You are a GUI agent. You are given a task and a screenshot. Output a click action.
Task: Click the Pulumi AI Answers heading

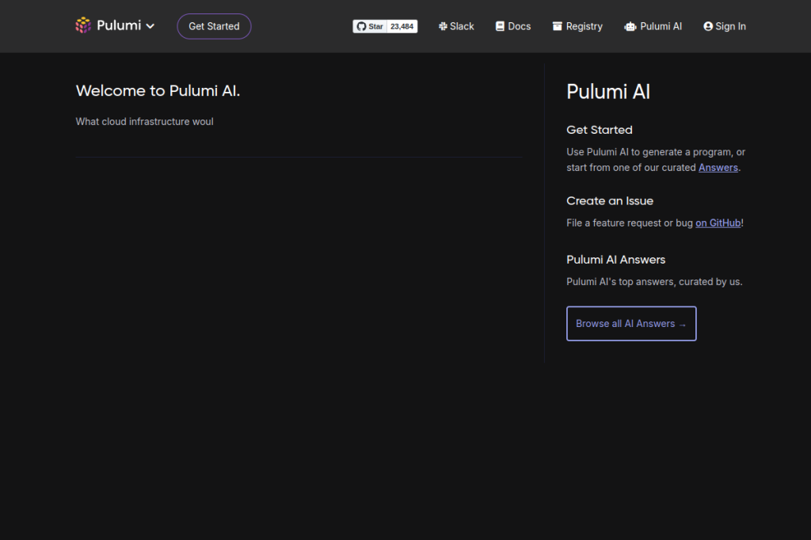(615, 260)
